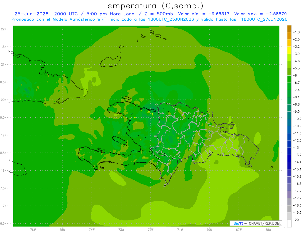Viewport: 301px width, 233px height.
Task: Click the "22N" latitude label
Action: [4, 29]
